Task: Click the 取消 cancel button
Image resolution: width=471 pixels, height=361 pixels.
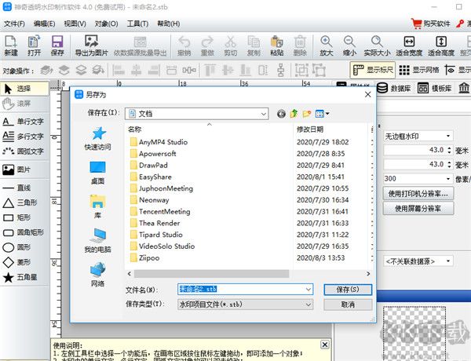Action: point(348,304)
